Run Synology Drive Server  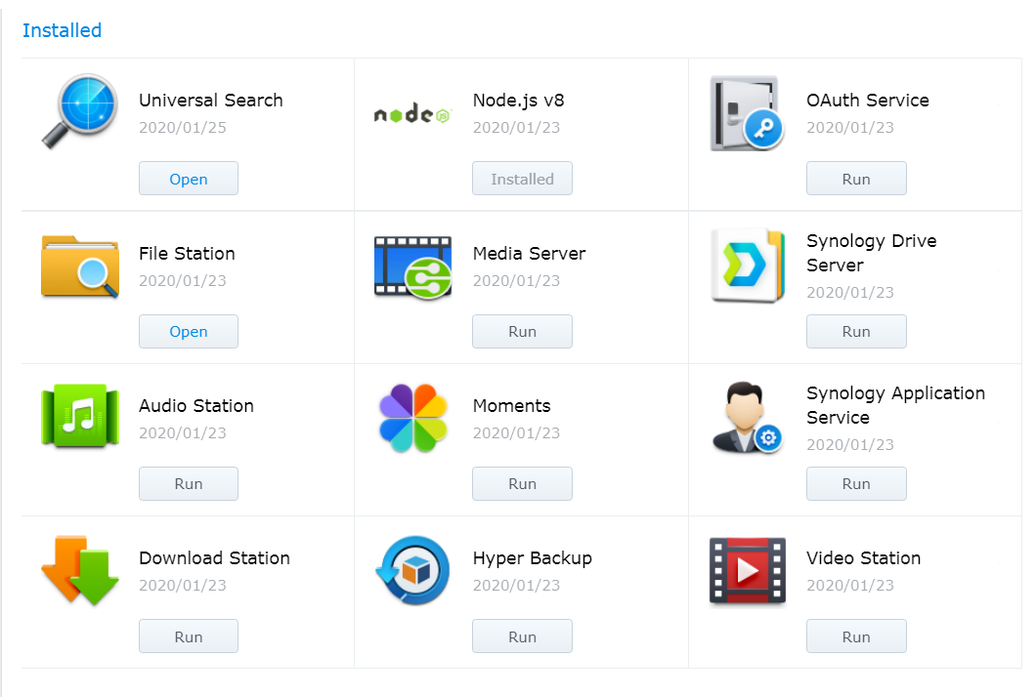point(856,331)
